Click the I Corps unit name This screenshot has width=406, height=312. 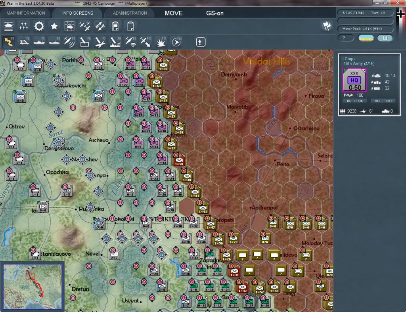tap(349, 59)
